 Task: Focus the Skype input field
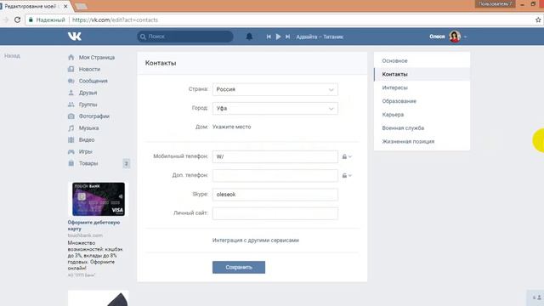point(275,195)
